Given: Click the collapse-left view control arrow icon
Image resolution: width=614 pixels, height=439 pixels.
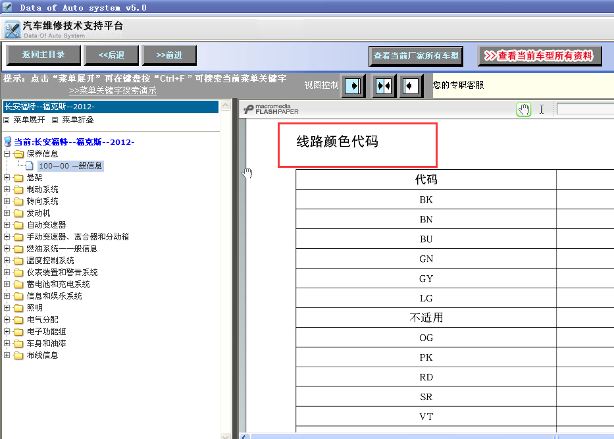Looking at the screenshot, I should coord(410,86).
